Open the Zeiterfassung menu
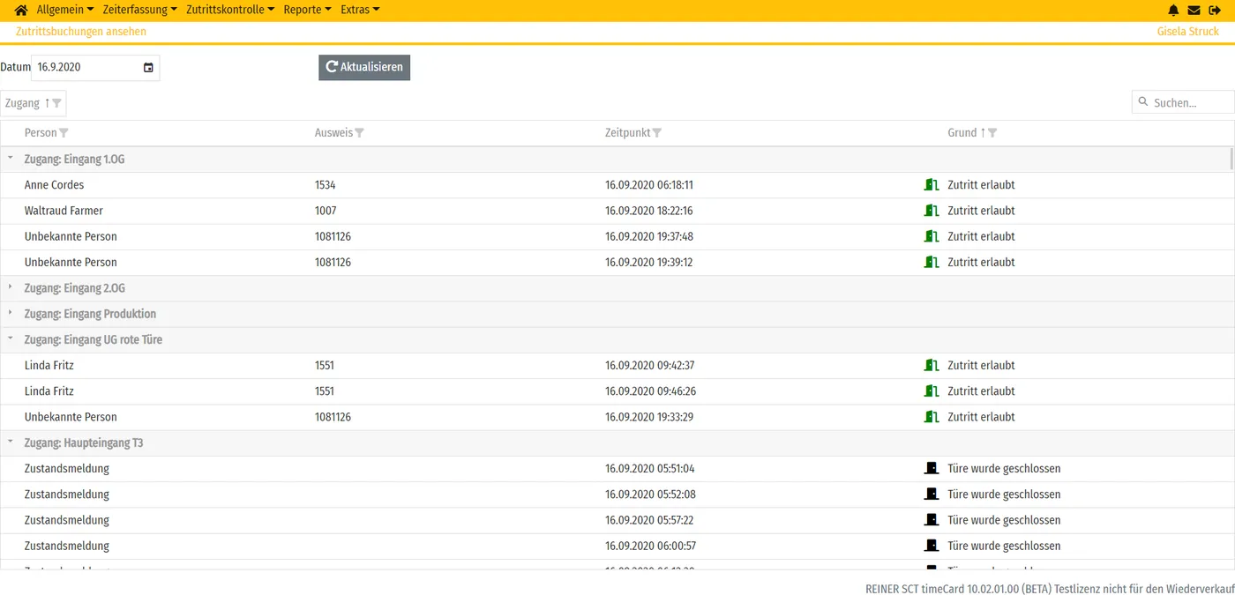The width and height of the screenshot is (1235, 595). pyautogui.click(x=140, y=10)
